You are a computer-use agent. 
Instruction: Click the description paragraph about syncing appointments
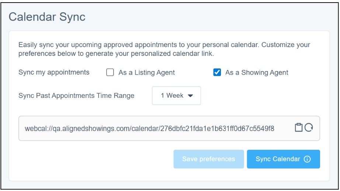tap(164, 49)
